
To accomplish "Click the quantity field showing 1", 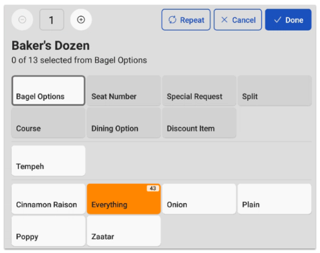I will pos(51,20).
